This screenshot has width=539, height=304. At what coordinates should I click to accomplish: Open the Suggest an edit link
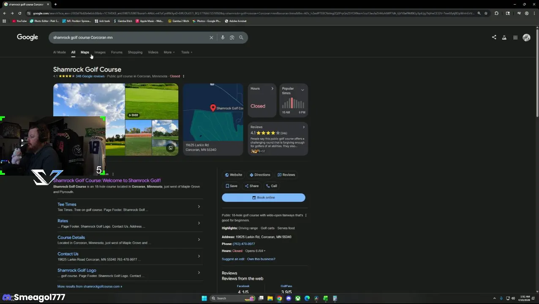(x=233, y=259)
